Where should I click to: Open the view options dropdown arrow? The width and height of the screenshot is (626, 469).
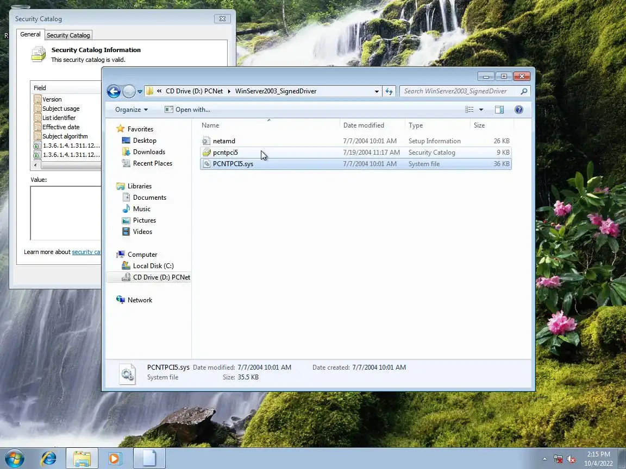(x=481, y=110)
